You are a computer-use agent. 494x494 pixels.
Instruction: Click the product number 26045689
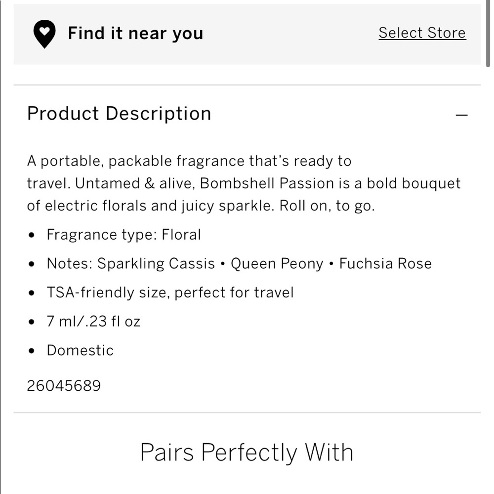(x=64, y=386)
